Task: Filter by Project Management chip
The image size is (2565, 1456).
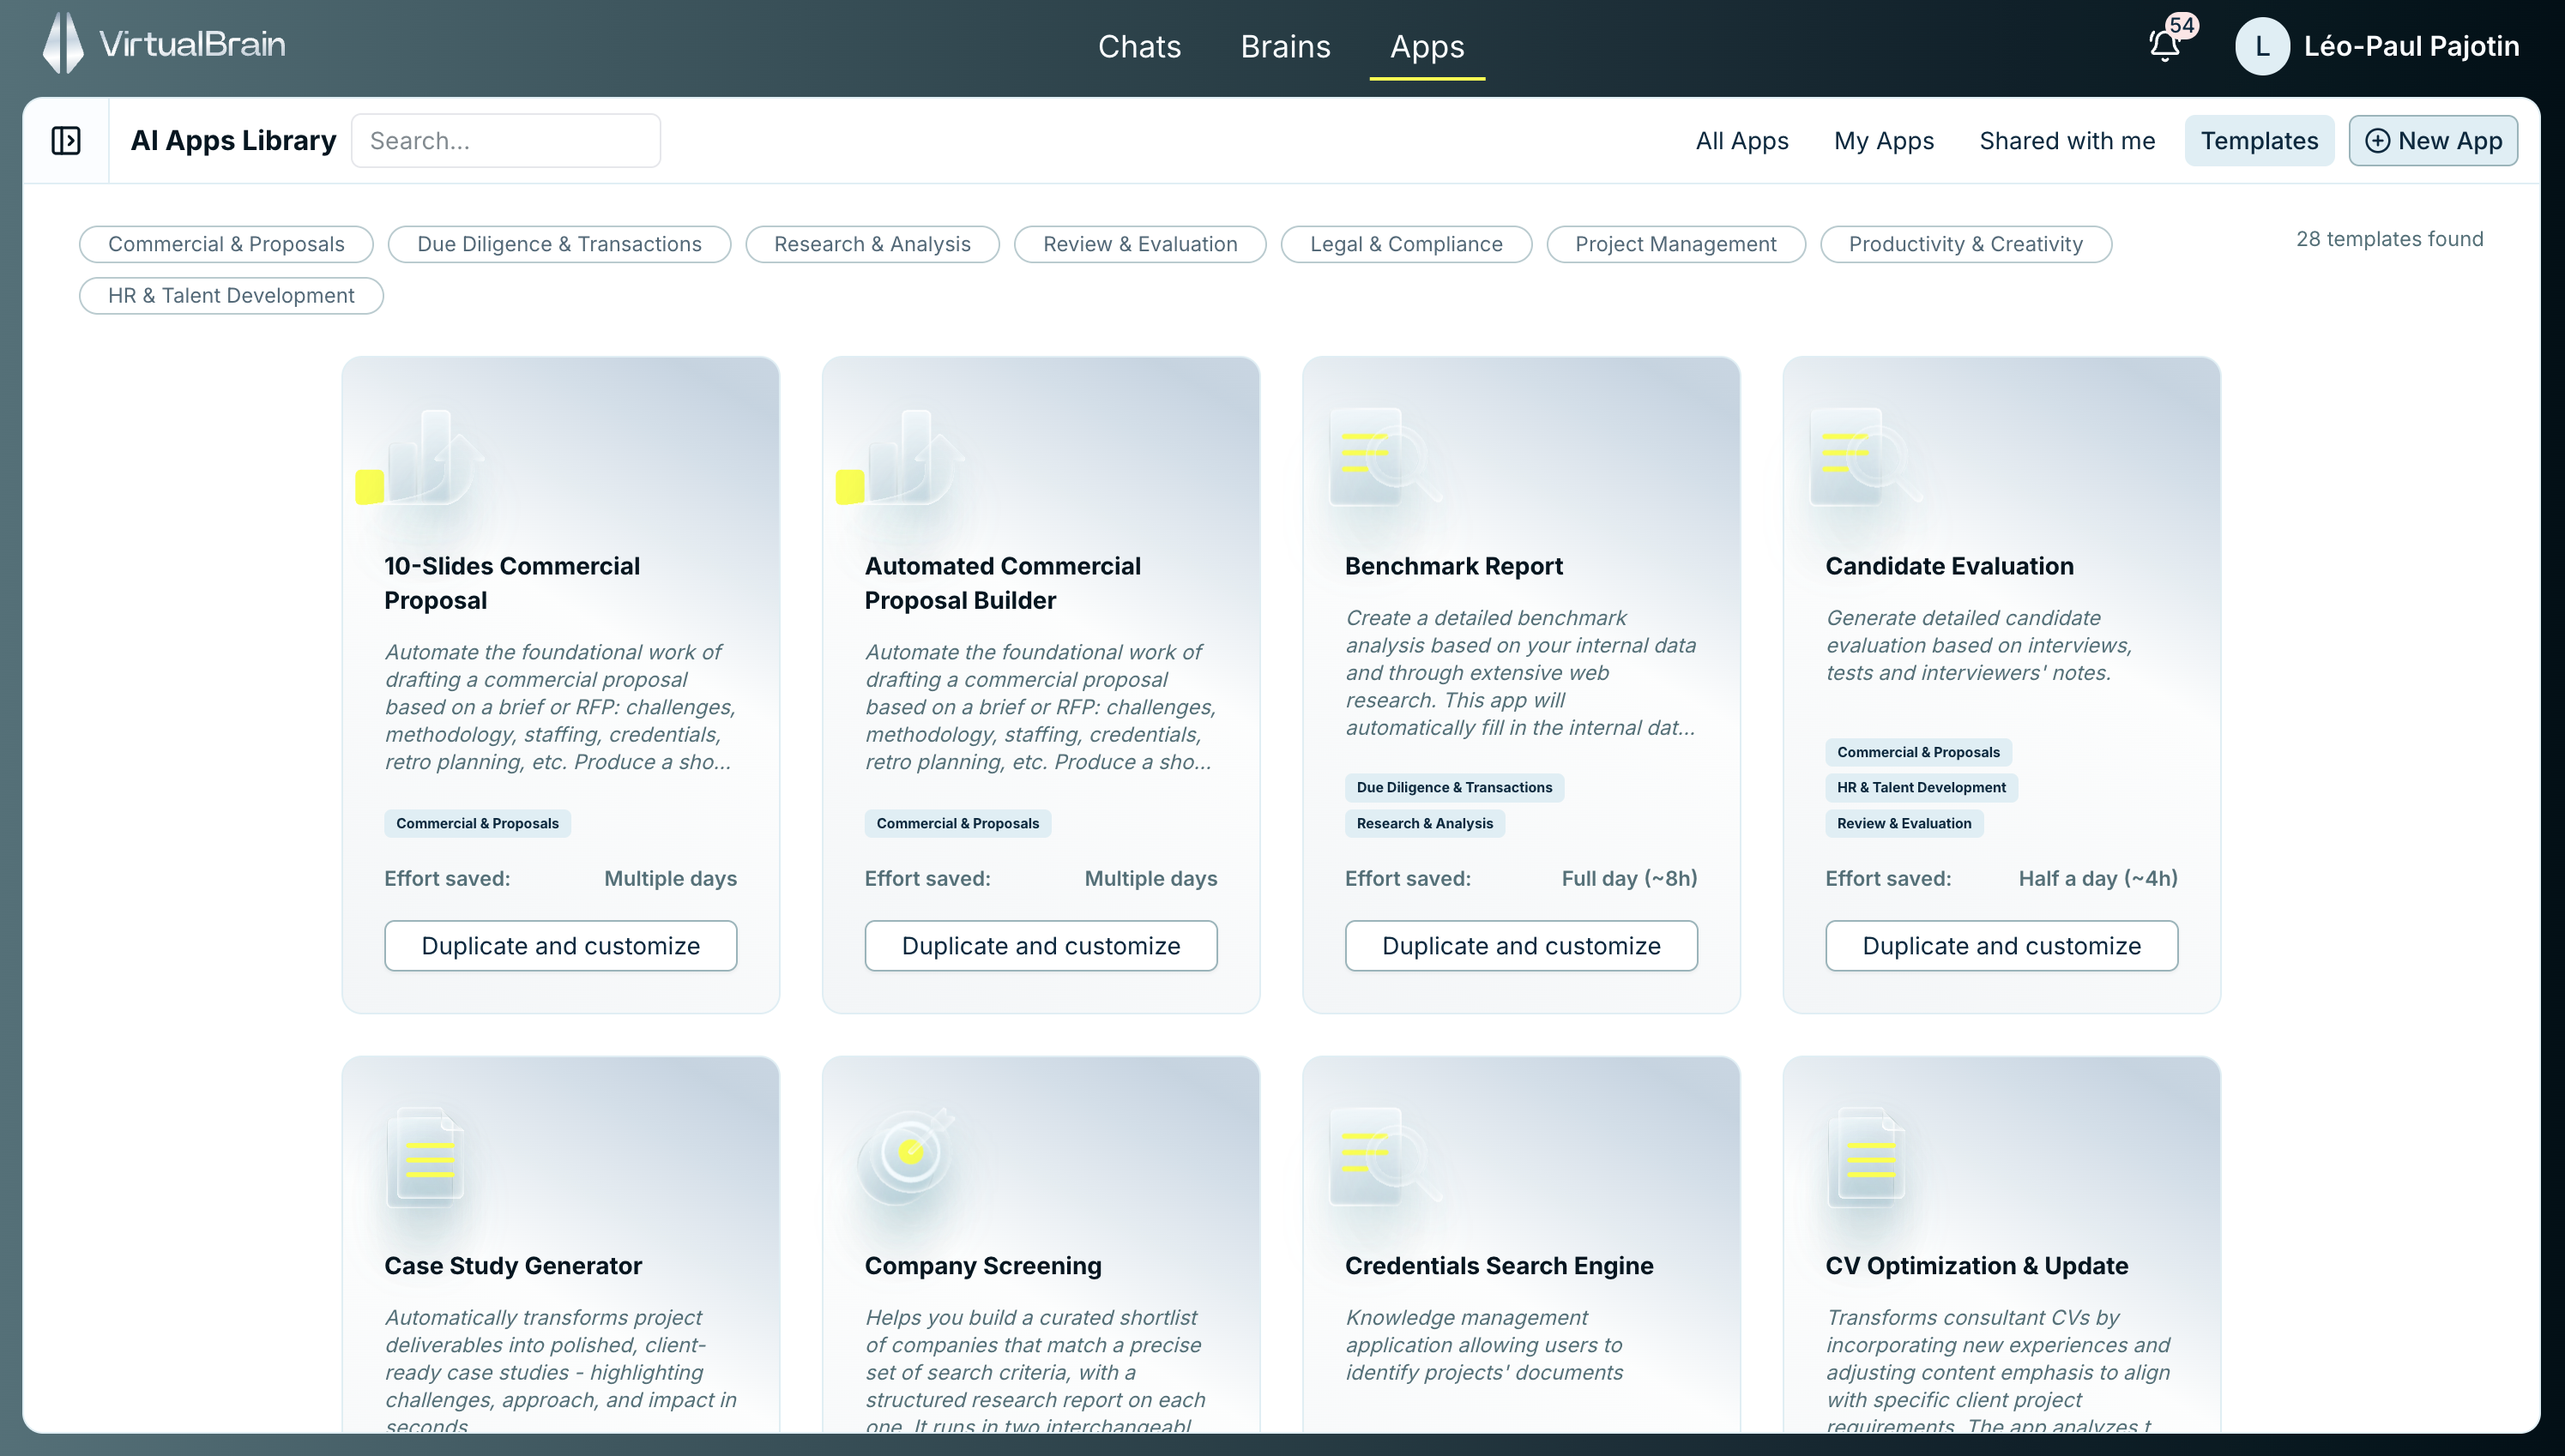Action: pos(1675,244)
